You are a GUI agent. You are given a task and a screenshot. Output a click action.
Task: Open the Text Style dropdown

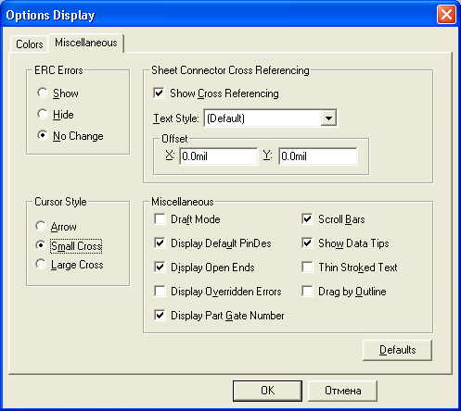pos(328,118)
